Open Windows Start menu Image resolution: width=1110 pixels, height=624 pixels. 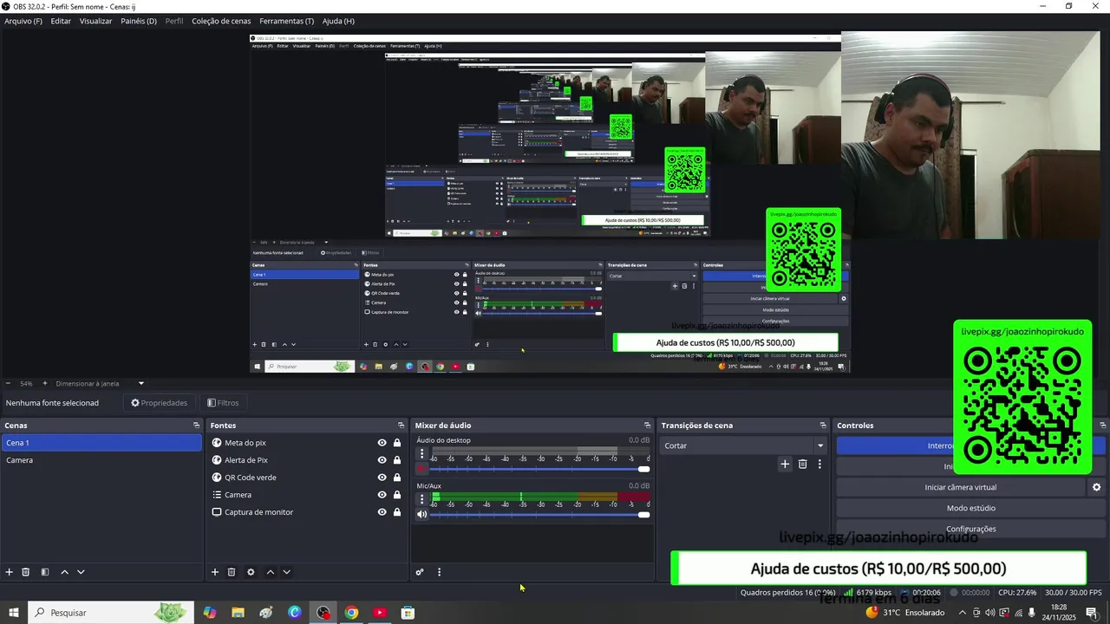click(x=14, y=613)
